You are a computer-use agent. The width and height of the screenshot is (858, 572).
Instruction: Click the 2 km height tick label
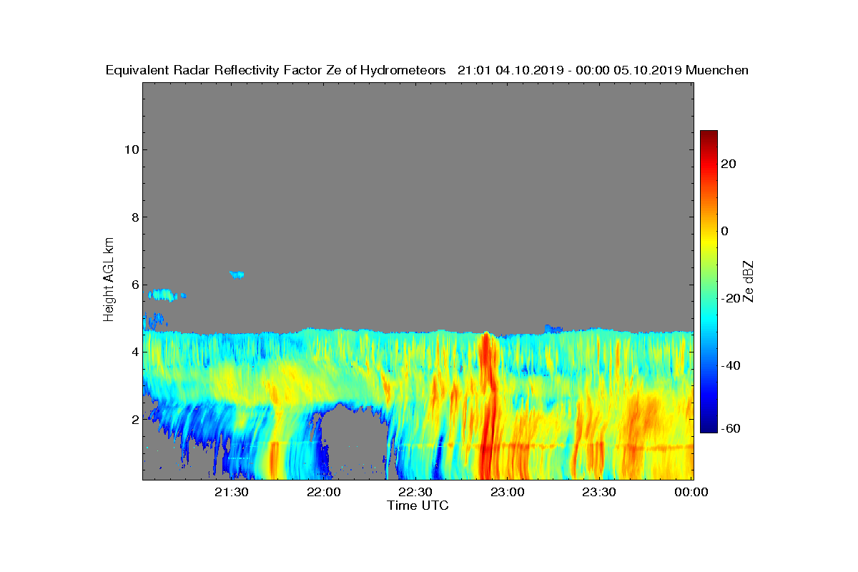point(134,419)
